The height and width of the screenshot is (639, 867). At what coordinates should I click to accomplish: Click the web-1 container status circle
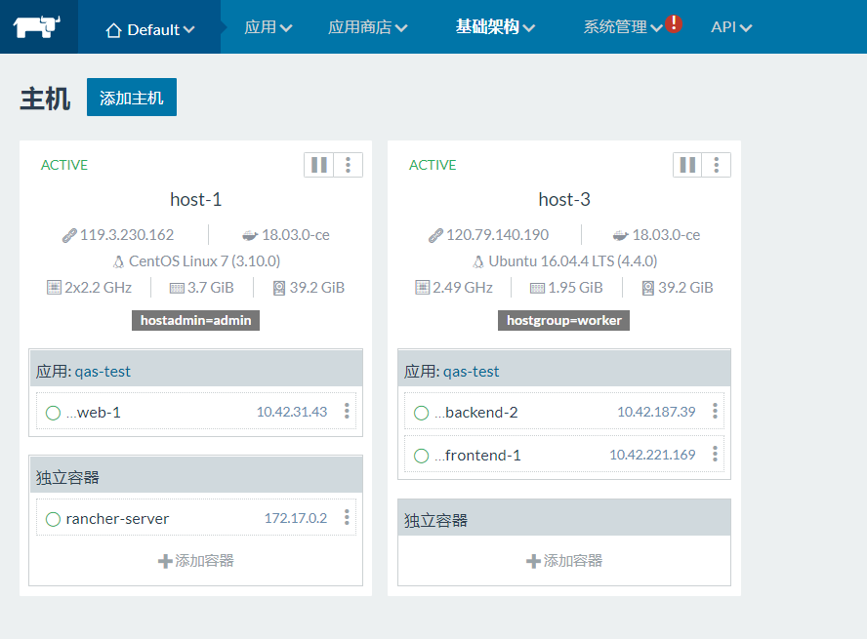tap(53, 413)
